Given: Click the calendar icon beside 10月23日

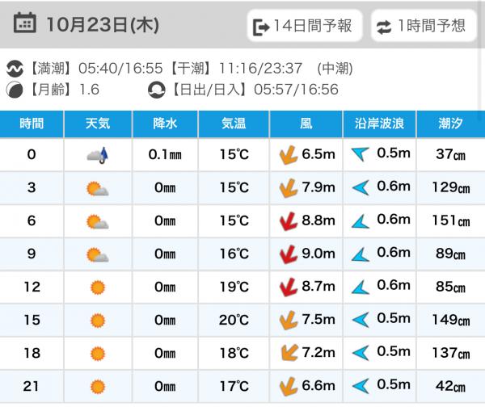Looking at the screenshot, I should click(x=26, y=23).
